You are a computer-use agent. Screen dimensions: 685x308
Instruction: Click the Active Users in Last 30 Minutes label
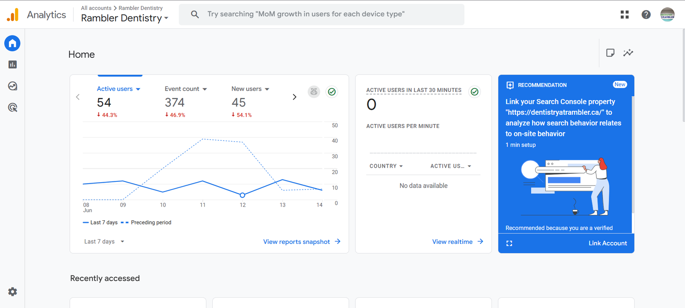pyautogui.click(x=414, y=90)
